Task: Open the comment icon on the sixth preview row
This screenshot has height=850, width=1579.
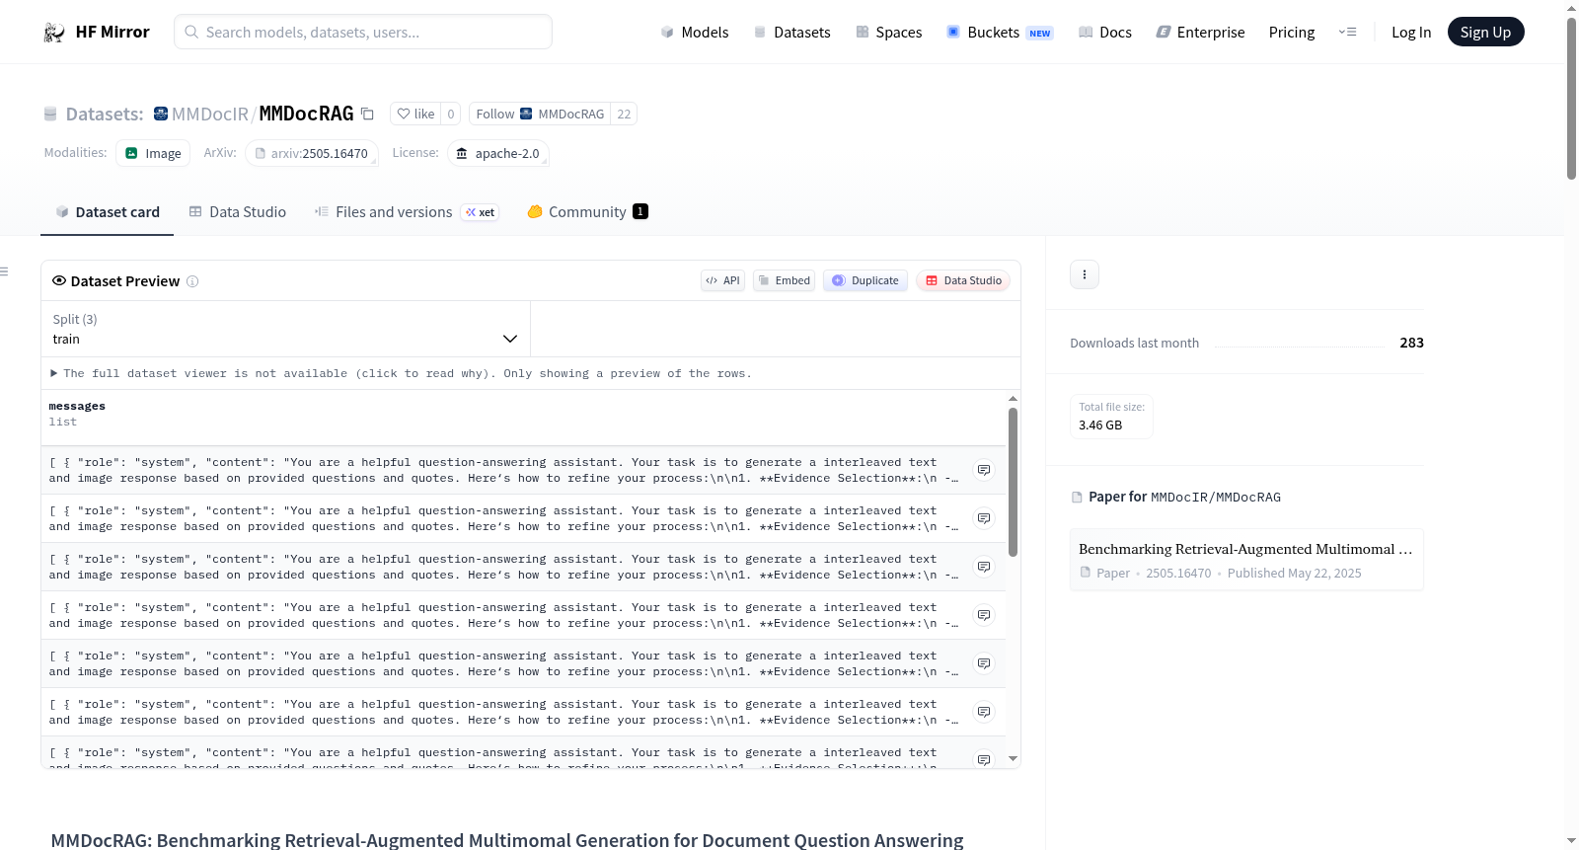Action: 984,712
